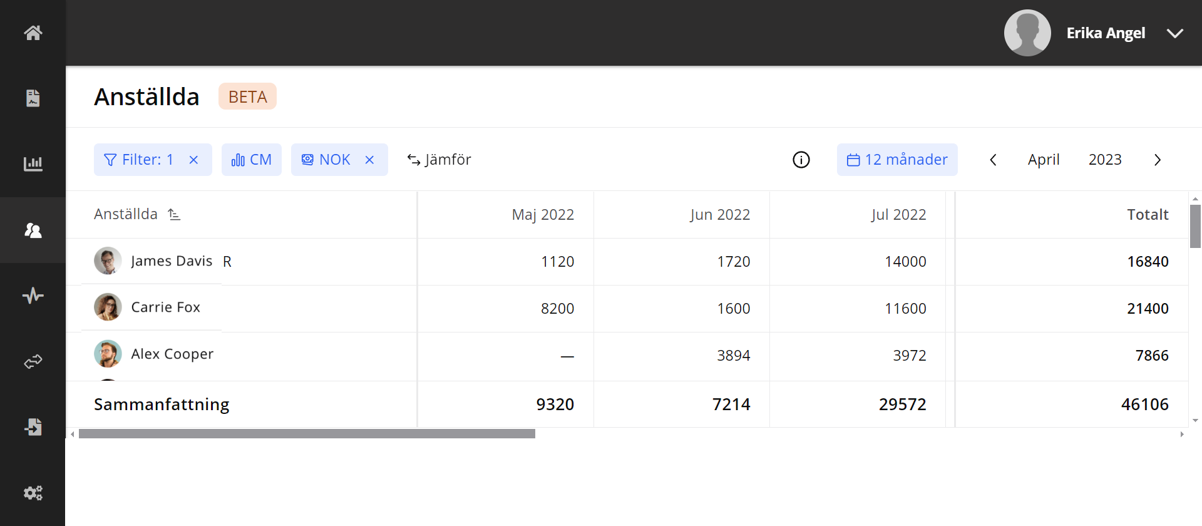1202x526 pixels.
Task: Open the reports document sidebar icon
Action: pos(33,98)
